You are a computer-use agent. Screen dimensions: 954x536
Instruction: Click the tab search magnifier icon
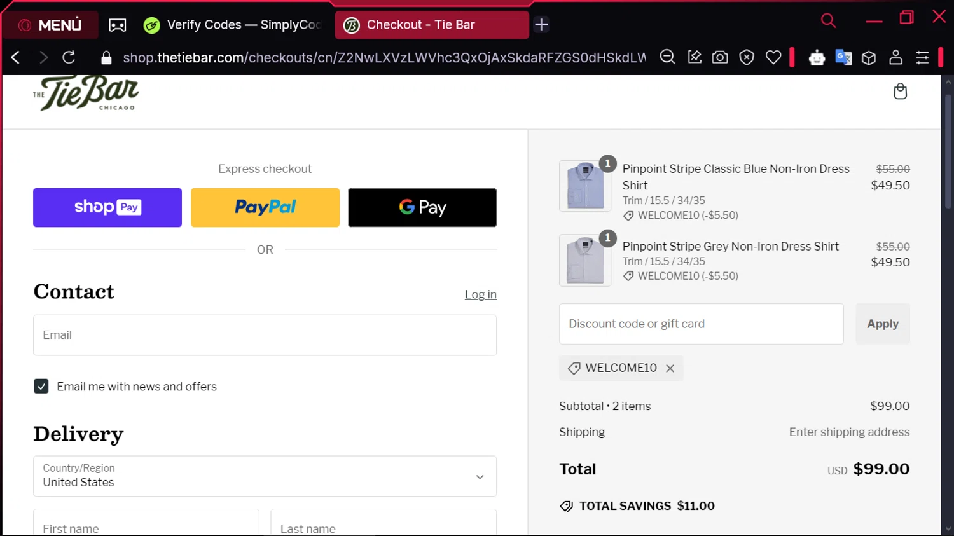click(828, 20)
